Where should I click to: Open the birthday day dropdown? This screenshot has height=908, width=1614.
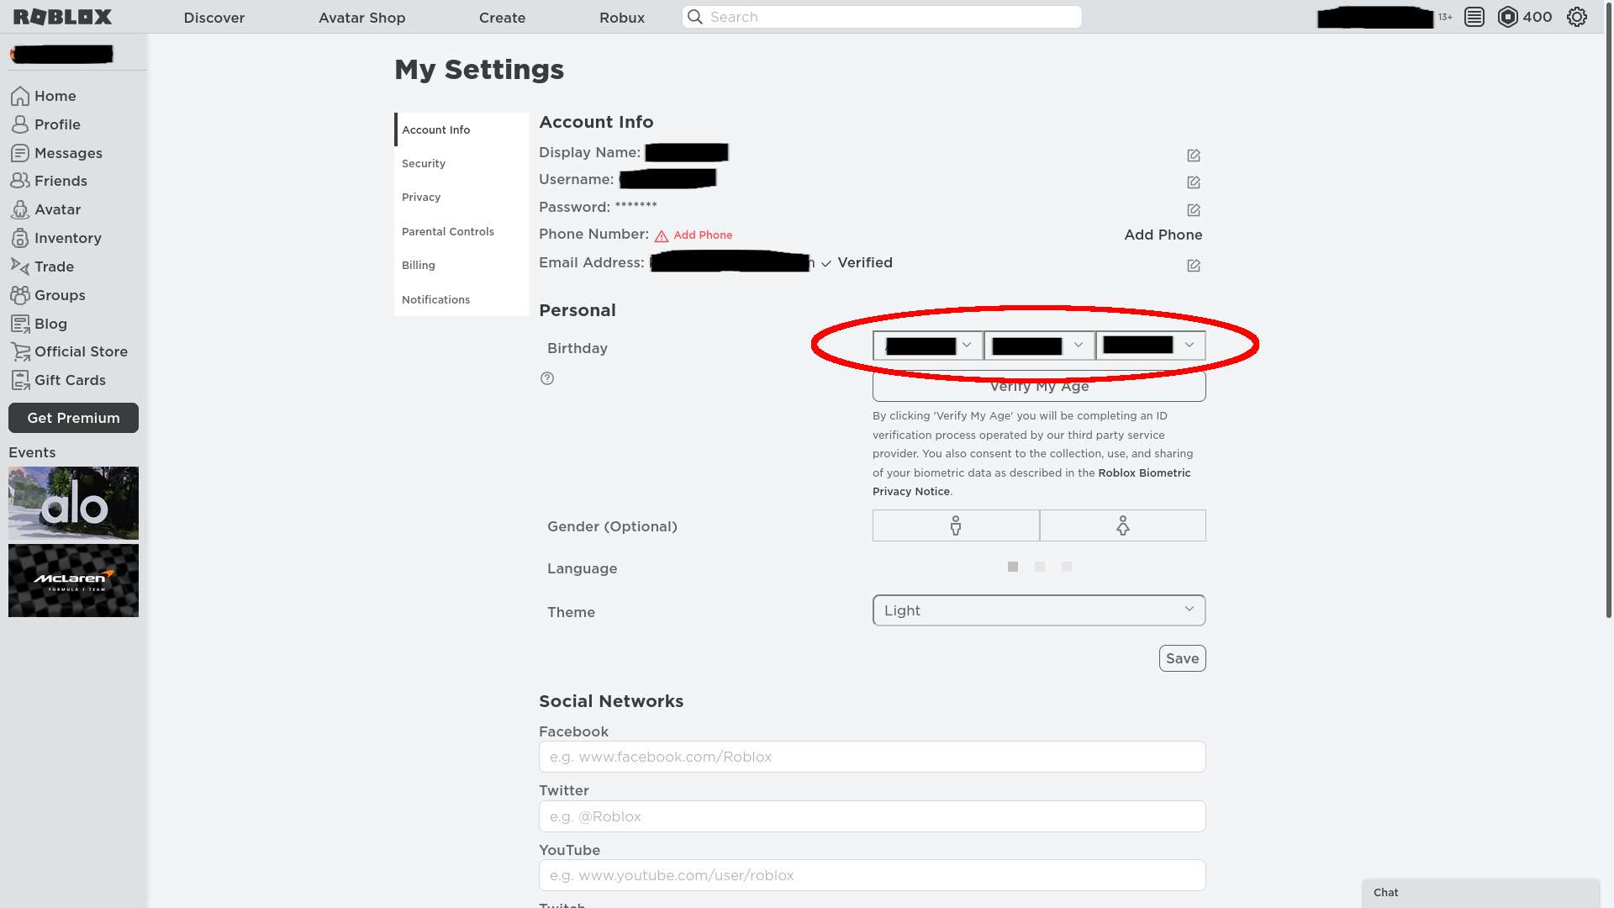(1039, 346)
